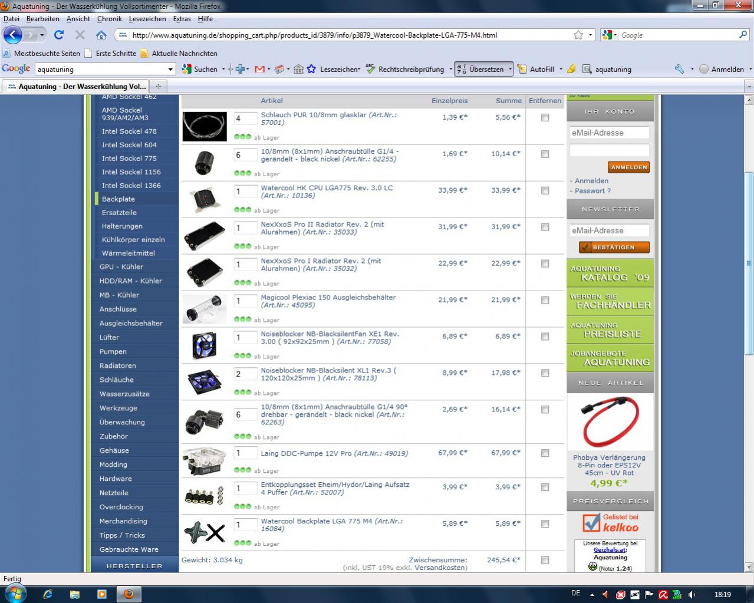Tick remove checkbox for Watercool Backplate LGA 775
The width and height of the screenshot is (754, 603).
pos(545,524)
